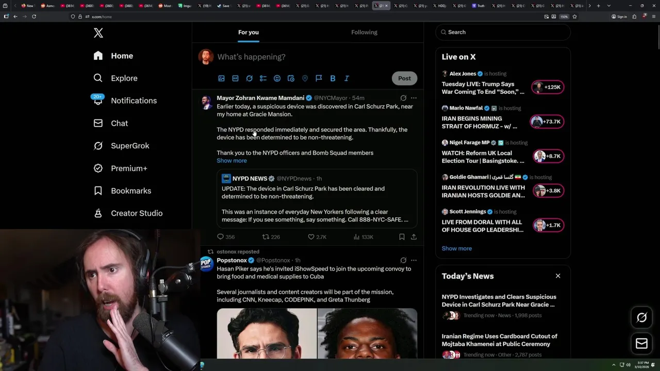The width and height of the screenshot is (660, 371).
Task: Expand Live on X with Show more
Action: pos(456,248)
